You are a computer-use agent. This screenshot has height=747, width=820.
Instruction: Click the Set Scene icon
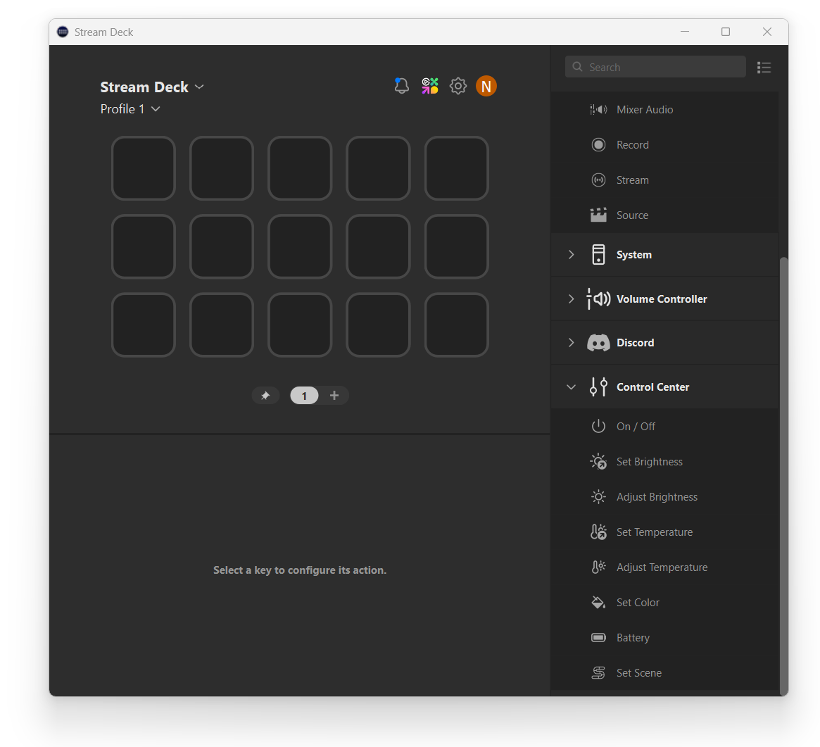pos(598,672)
